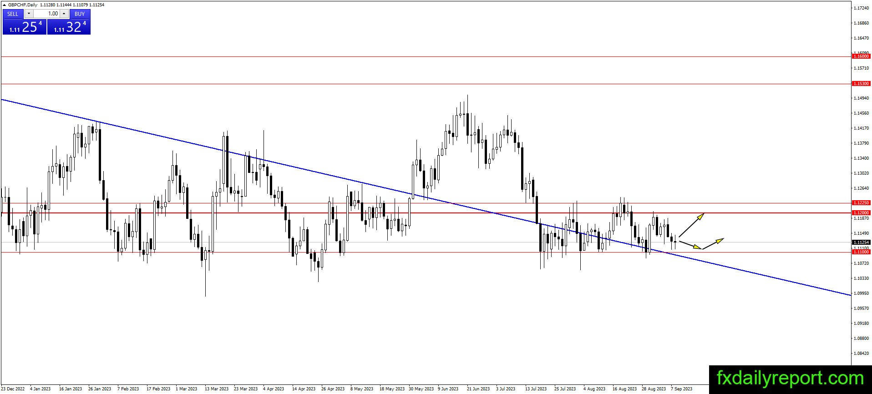Viewport: 872px width, 394px height.
Task: Decrease trade volume with the down arrow
Action: click(x=29, y=14)
